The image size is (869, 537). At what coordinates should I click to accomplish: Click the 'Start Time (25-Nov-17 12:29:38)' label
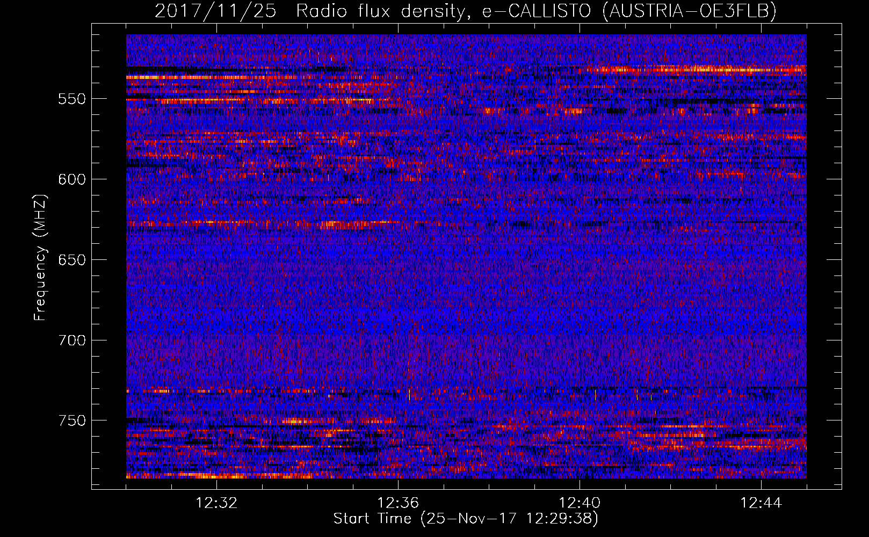(x=466, y=519)
